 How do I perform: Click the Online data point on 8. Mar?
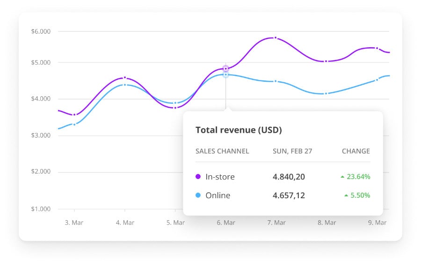point(326,93)
